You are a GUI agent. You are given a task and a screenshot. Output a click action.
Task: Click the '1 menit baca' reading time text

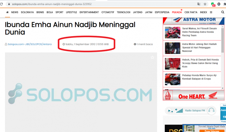click(144, 44)
